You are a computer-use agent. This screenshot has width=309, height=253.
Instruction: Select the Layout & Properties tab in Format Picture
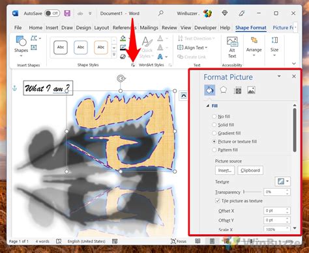pyautogui.click(x=238, y=90)
